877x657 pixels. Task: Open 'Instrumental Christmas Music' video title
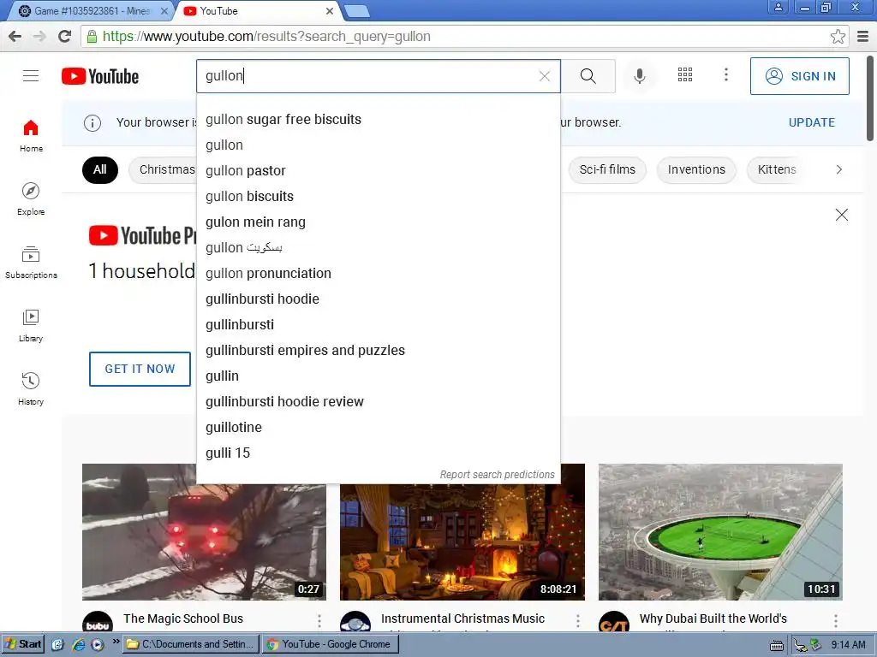462,619
